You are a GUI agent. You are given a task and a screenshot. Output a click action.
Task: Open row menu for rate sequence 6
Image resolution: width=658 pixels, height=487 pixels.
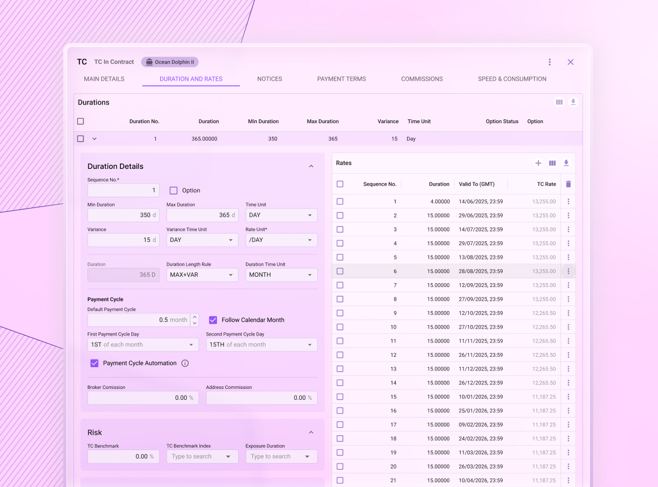[569, 271]
